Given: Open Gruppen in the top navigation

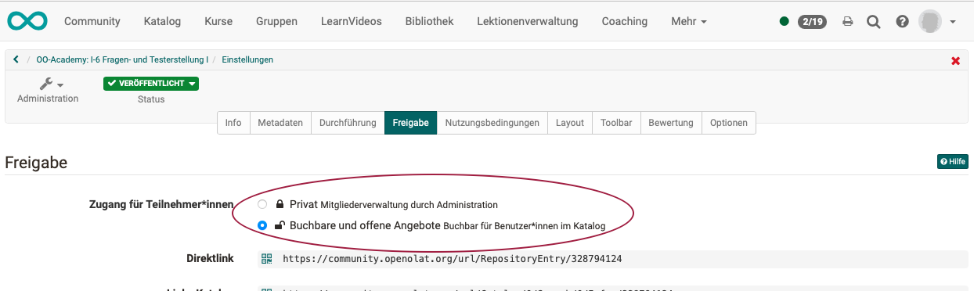Looking at the screenshot, I should click(276, 21).
